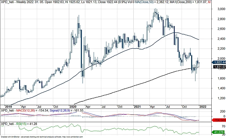This screenshot has height=138, width=226.
Task: Click the 200 level on MACD axis
Action: [x=223, y=111]
